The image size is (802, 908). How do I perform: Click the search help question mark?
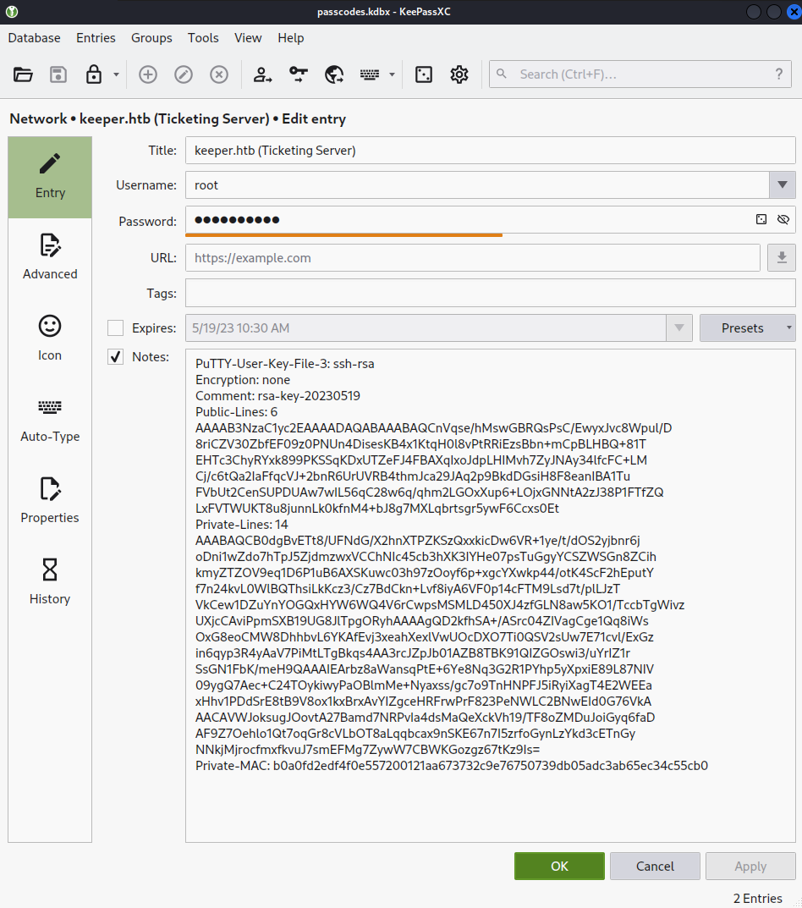point(779,74)
